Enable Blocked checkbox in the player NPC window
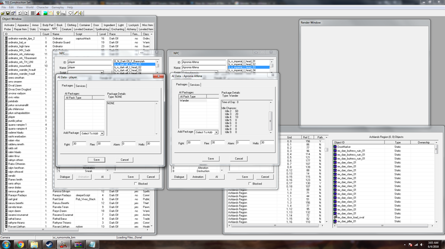 click(136, 183)
